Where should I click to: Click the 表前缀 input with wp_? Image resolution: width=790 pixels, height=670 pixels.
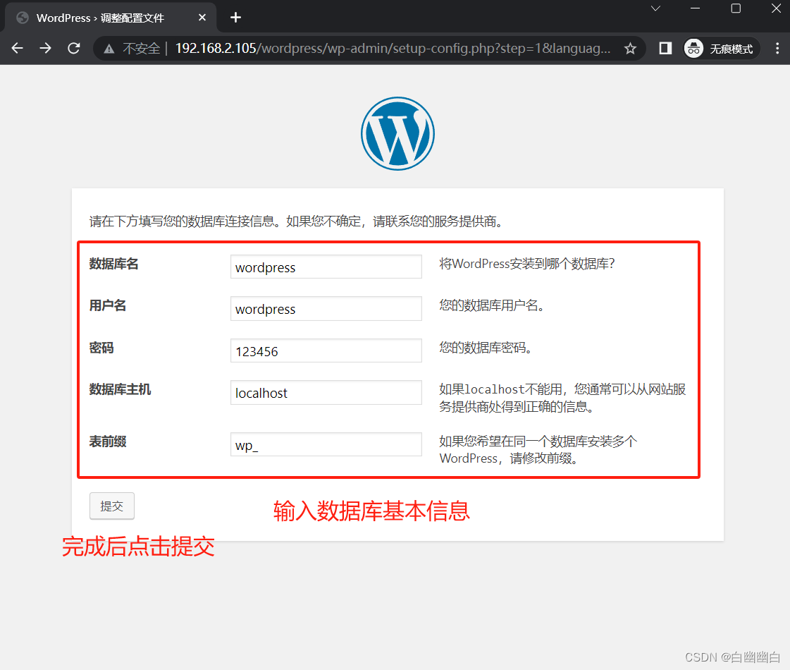click(326, 444)
